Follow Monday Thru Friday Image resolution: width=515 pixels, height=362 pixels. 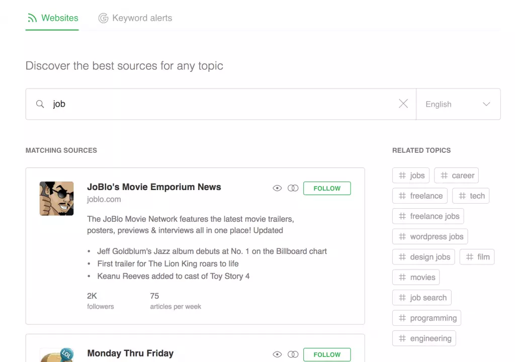[327, 354]
